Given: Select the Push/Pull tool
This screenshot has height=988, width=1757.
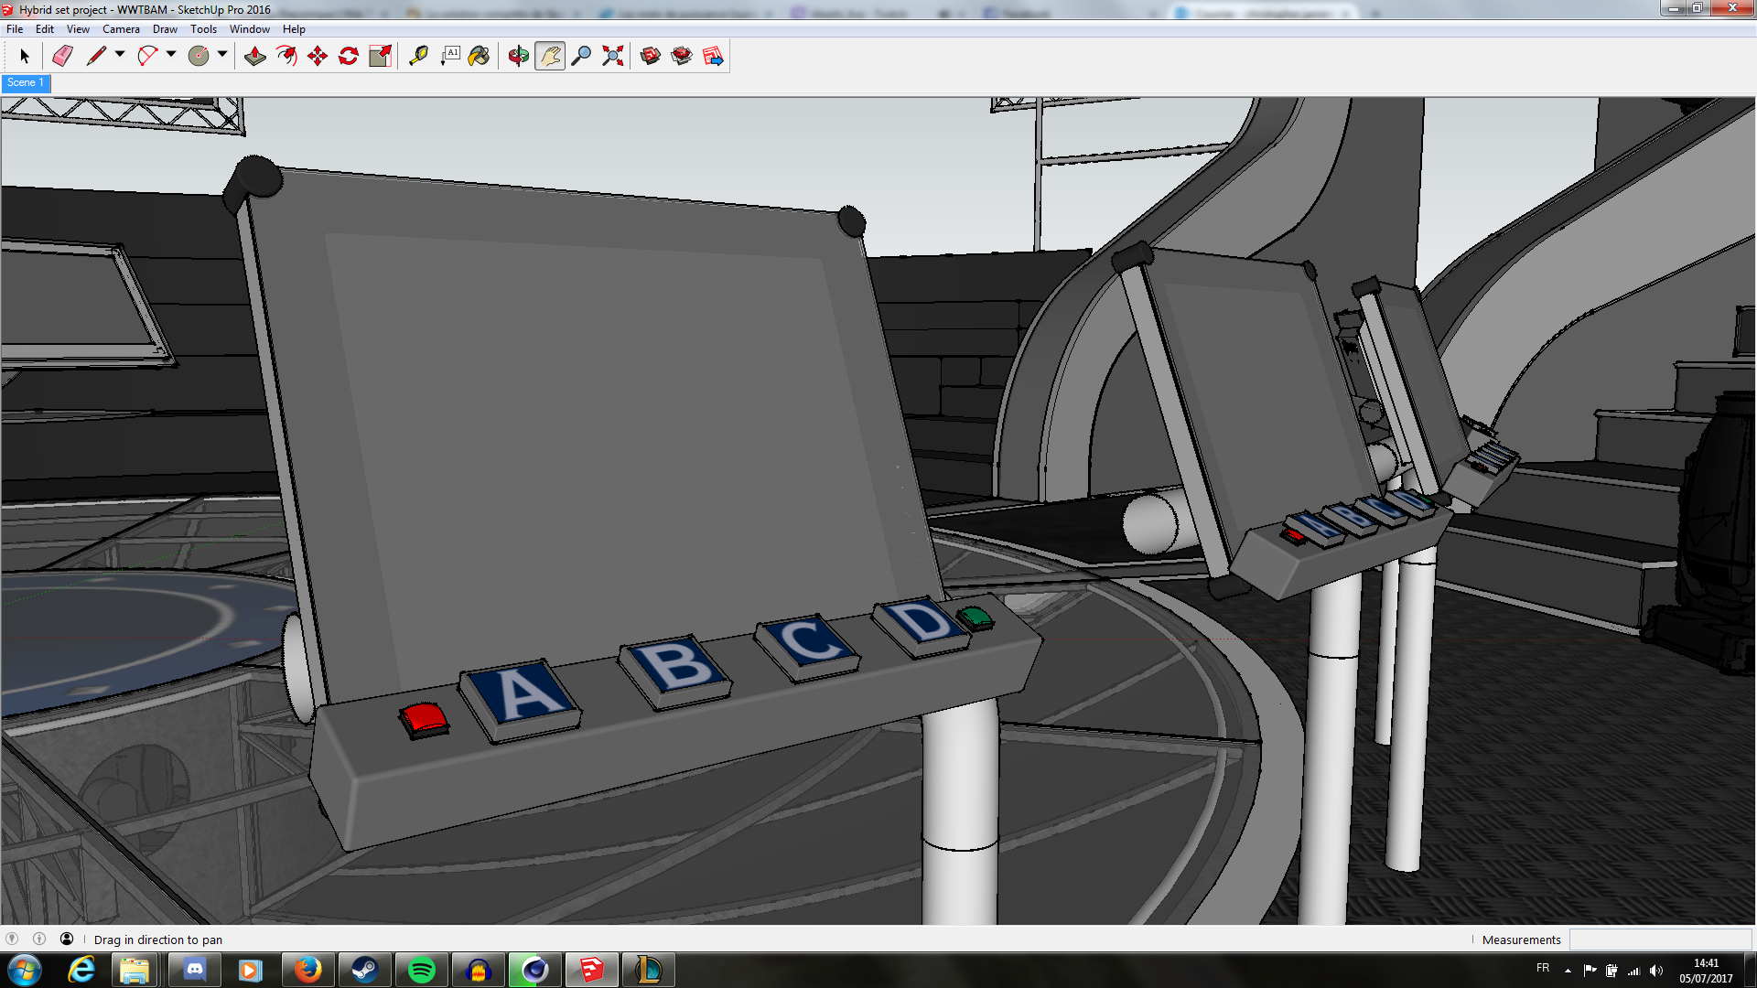Looking at the screenshot, I should coord(255,57).
